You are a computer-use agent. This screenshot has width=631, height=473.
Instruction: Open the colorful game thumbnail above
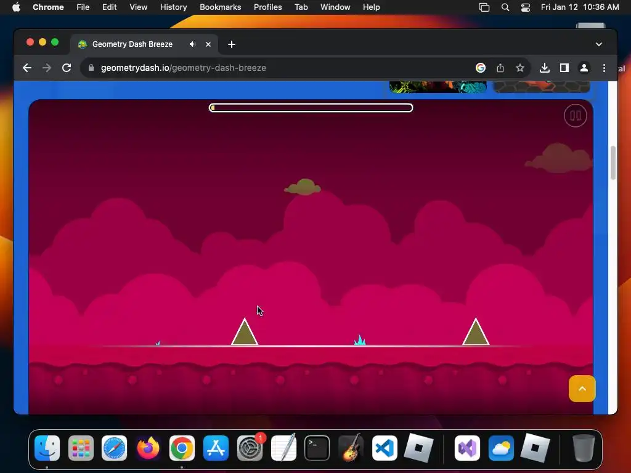(x=438, y=87)
